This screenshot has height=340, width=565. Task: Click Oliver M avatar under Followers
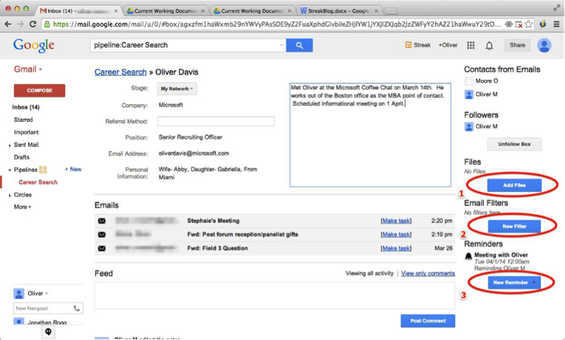point(469,127)
